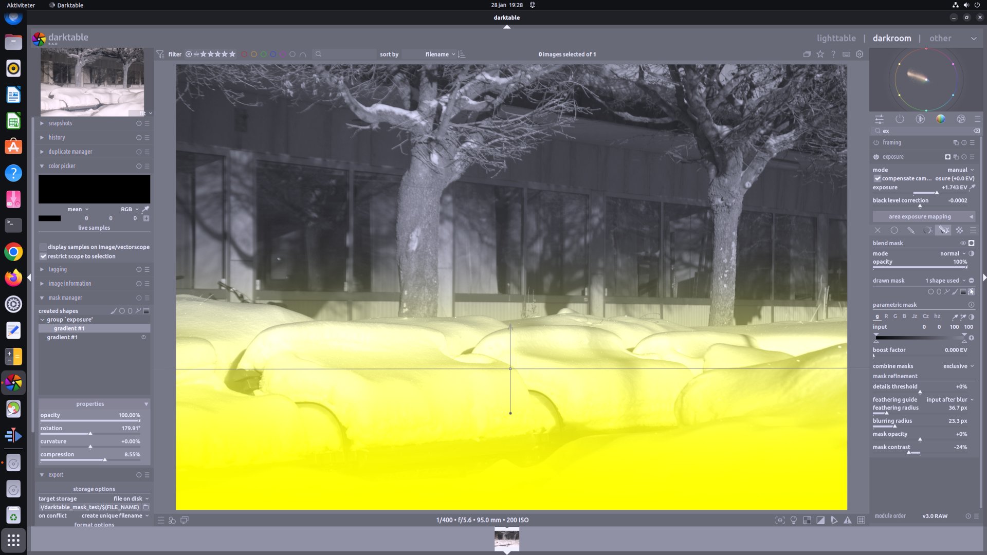
Task: Toggle compensate camera exposure checkbox
Action: pyautogui.click(x=878, y=178)
